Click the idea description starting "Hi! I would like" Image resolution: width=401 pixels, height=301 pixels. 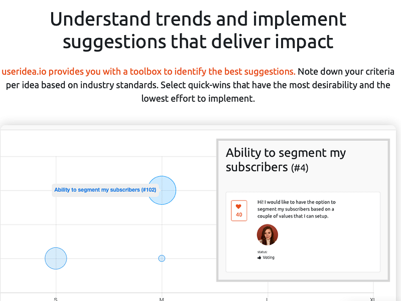click(297, 209)
